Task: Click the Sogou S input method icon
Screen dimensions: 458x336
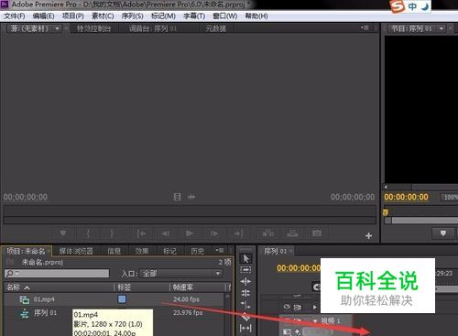Action: 398,6
